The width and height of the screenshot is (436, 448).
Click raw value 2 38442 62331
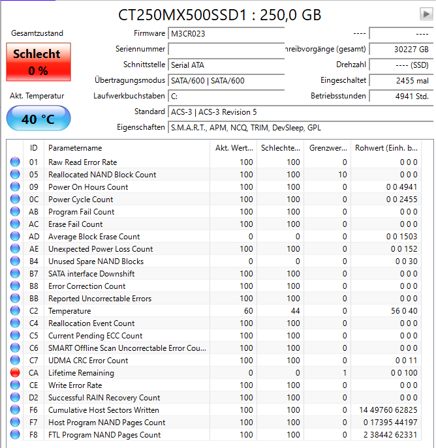coord(390,435)
